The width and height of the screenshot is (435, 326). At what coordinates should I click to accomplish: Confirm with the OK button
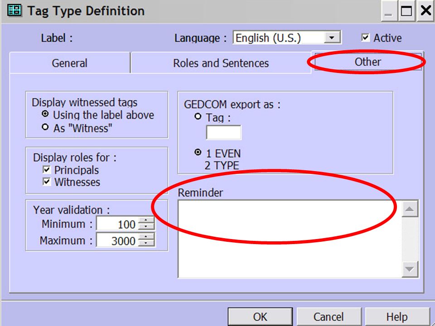coord(260,316)
